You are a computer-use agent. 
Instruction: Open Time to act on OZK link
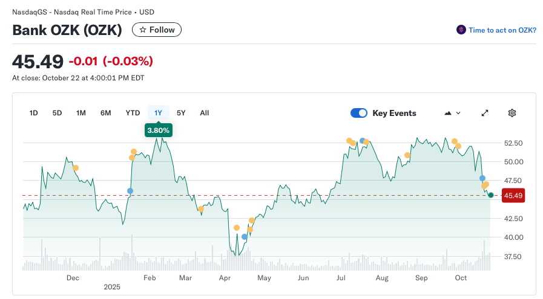click(x=502, y=30)
